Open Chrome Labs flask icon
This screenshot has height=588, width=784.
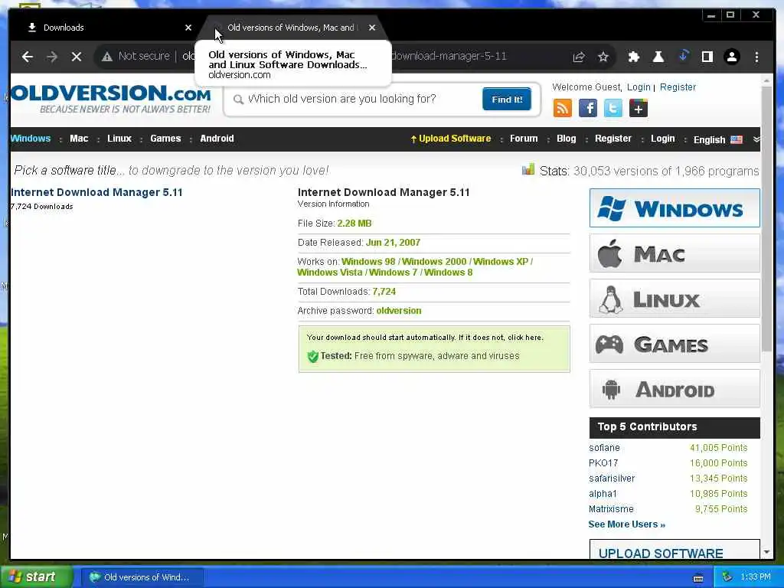(658, 57)
